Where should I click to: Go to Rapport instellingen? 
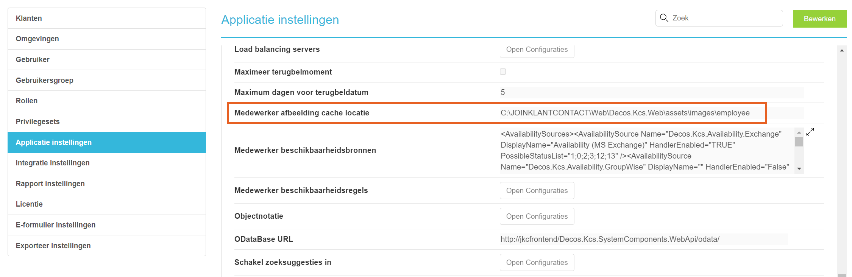[x=107, y=184]
